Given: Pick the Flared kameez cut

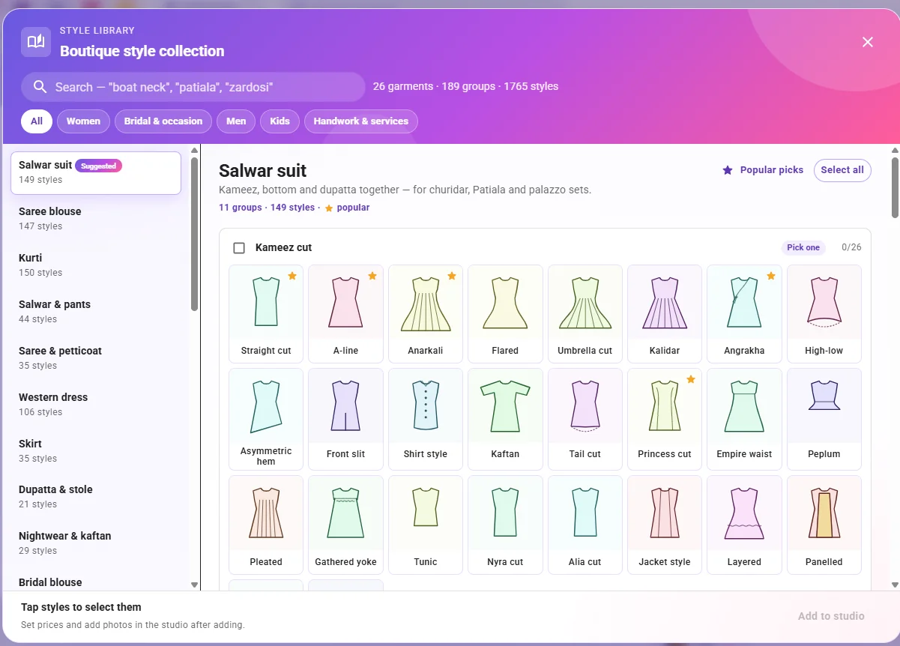Looking at the screenshot, I should pyautogui.click(x=505, y=313).
